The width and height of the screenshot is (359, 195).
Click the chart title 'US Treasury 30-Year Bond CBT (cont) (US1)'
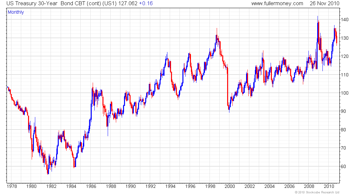pyautogui.click(x=62, y=4)
